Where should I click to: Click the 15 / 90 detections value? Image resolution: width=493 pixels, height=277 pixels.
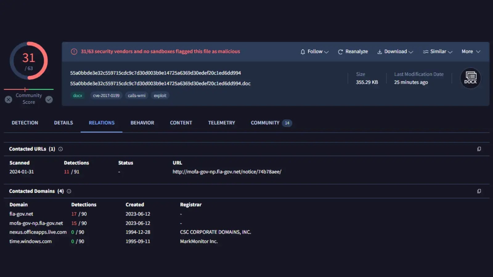[x=79, y=223]
